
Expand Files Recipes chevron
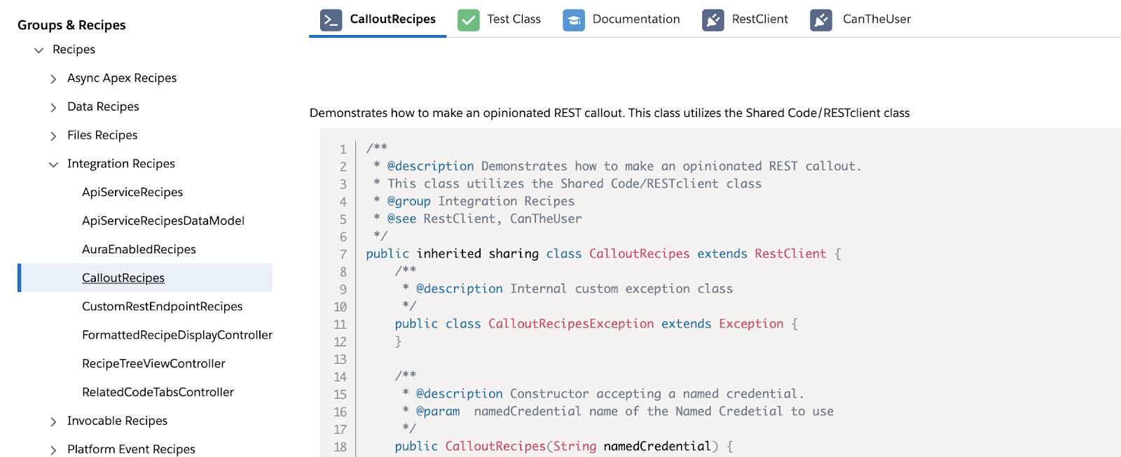pyautogui.click(x=53, y=136)
